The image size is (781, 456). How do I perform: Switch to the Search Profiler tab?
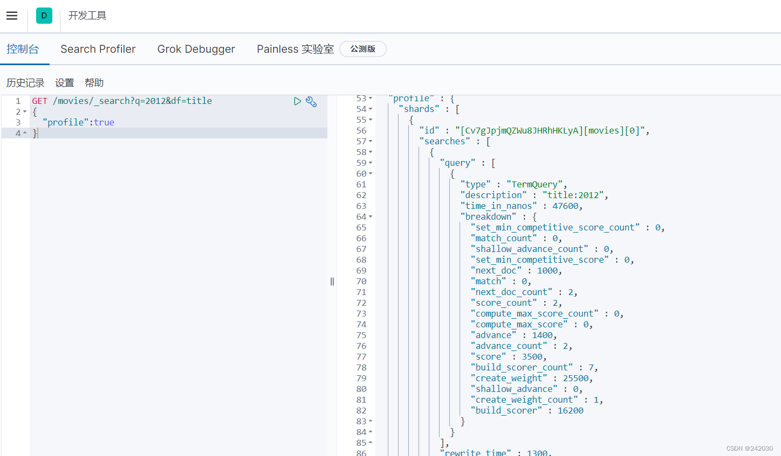pyautogui.click(x=98, y=49)
